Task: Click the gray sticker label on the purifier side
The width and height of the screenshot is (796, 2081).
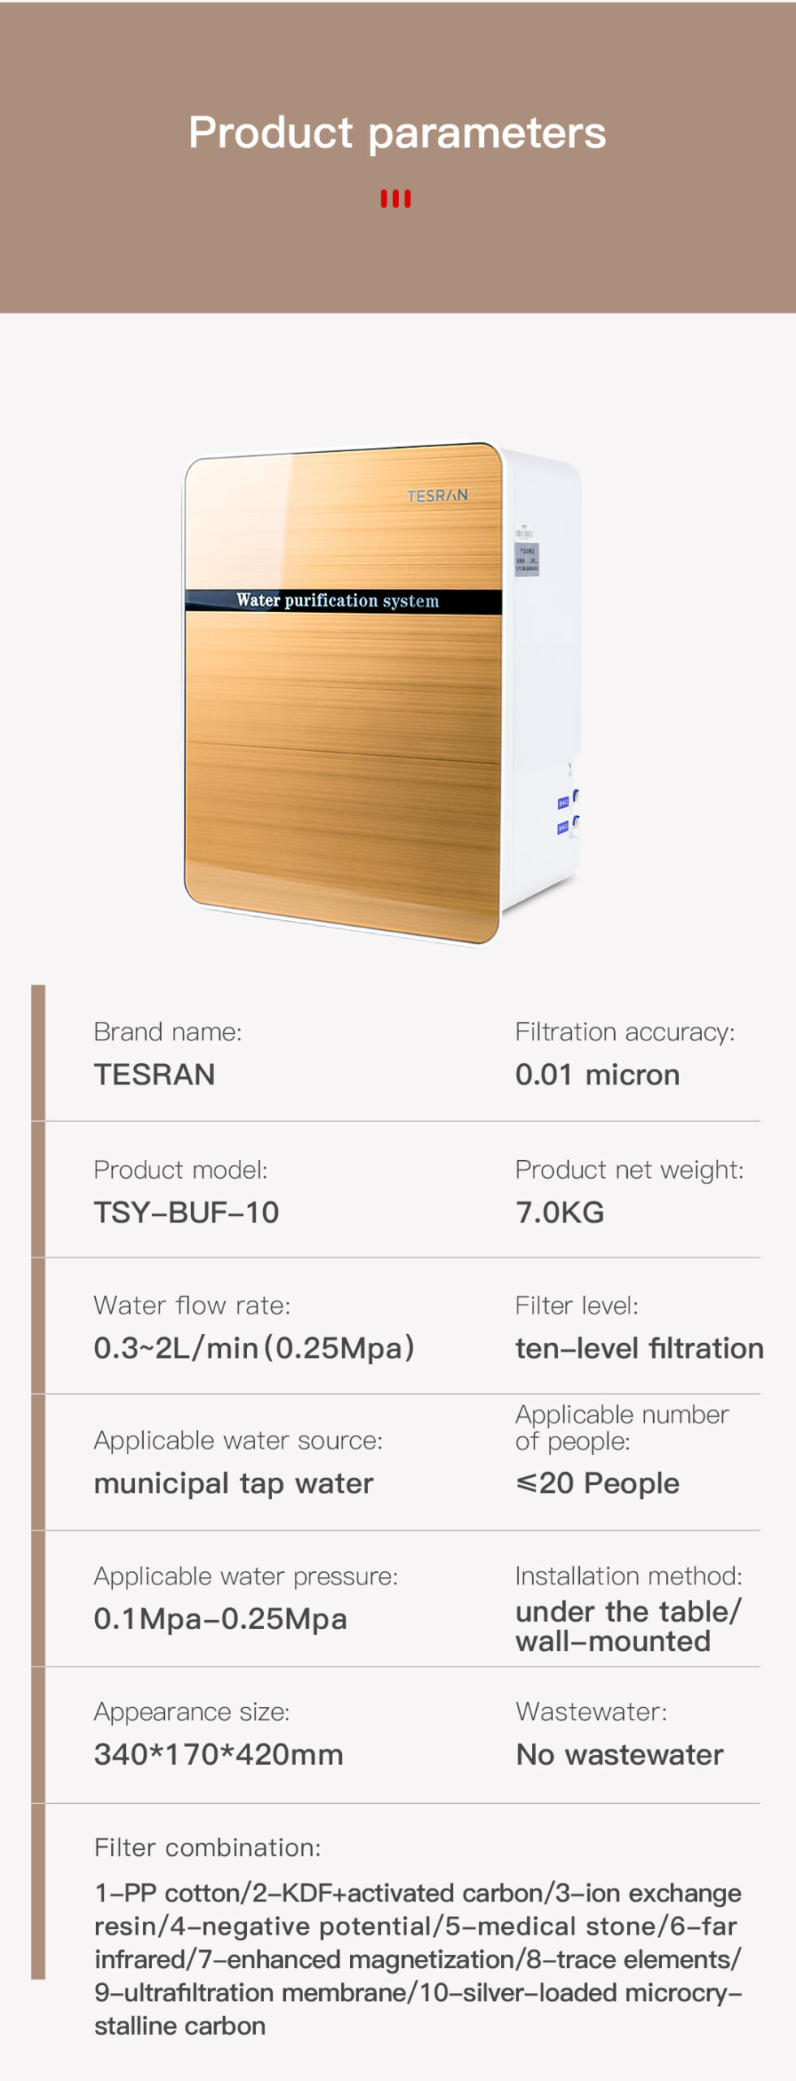Action: [526, 558]
